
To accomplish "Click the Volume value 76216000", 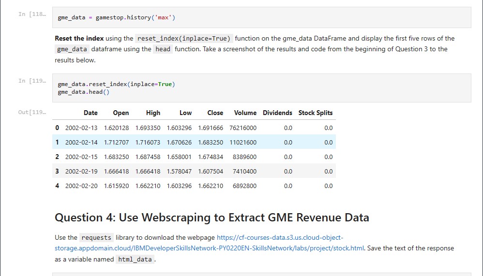I will click(243, 128).
